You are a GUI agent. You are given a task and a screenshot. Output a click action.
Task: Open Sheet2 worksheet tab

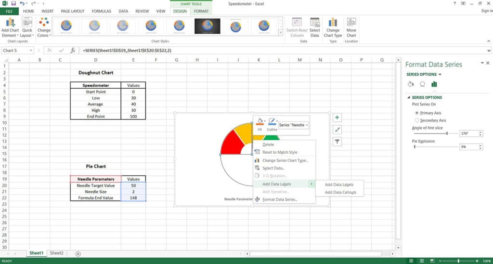click(x=57, y=253)
